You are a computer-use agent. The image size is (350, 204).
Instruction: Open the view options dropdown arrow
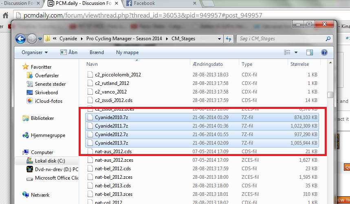click(x=296, y=52)
